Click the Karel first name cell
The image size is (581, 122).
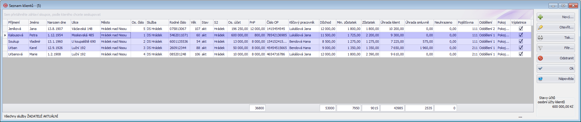pos(37,48)
